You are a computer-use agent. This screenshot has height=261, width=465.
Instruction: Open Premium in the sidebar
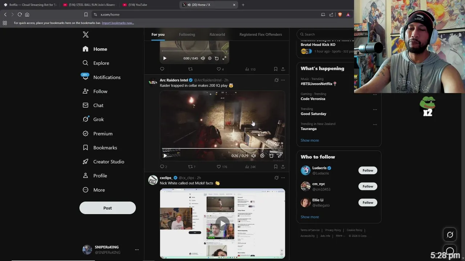tap(97, 133)
